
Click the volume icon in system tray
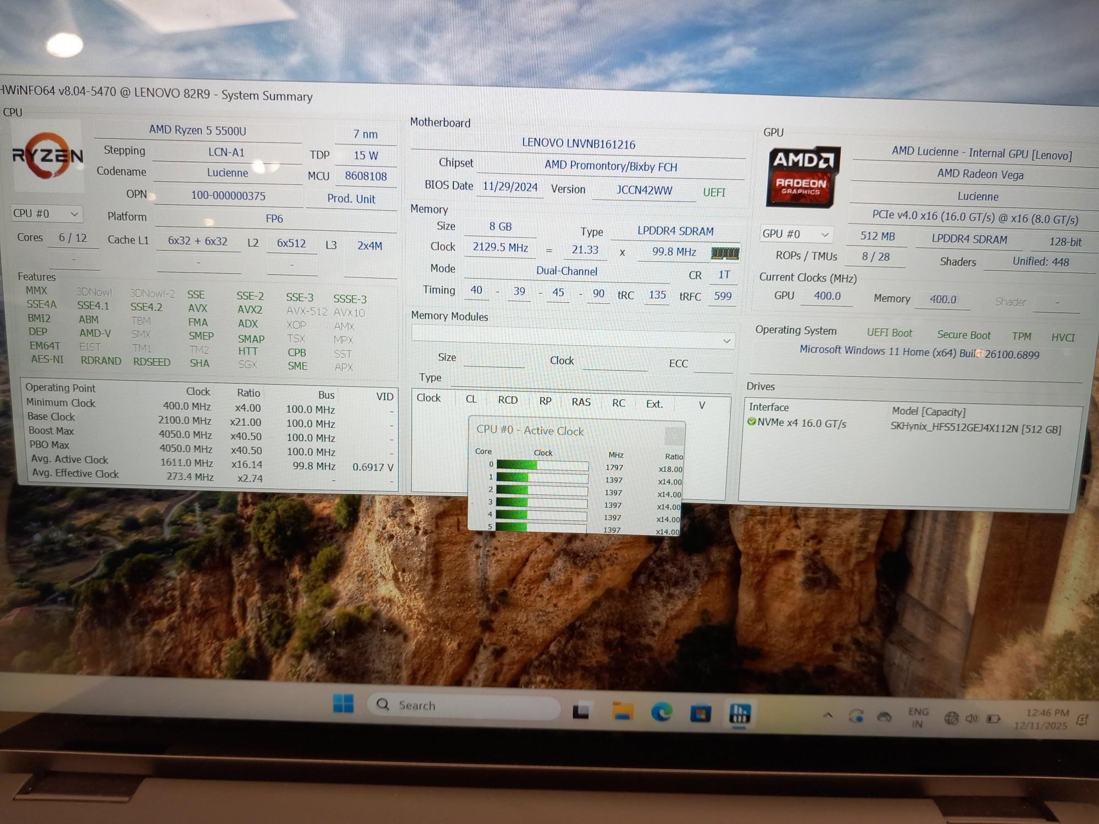972,719
